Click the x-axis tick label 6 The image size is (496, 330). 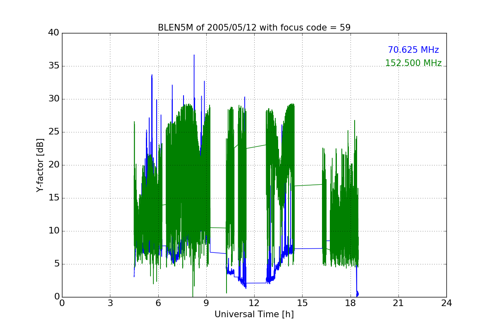(158, 303)
